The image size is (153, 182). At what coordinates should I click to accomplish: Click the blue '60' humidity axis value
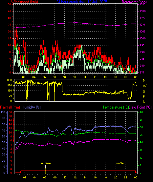4,137
